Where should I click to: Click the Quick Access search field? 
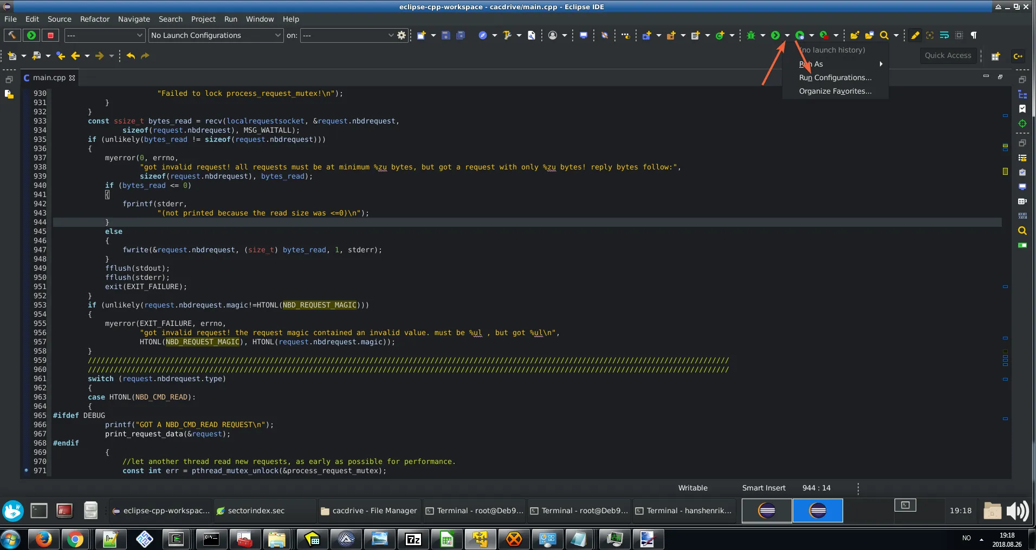tap(948, 55)
